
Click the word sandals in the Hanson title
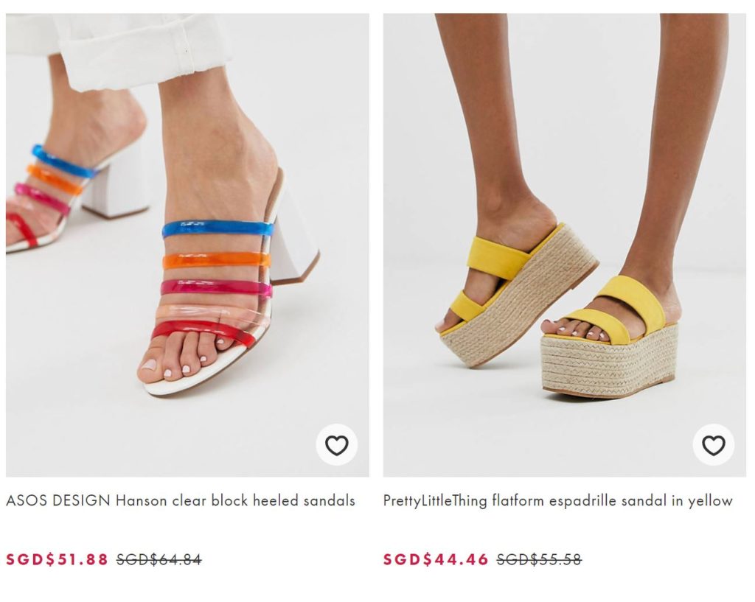point(330,501)
